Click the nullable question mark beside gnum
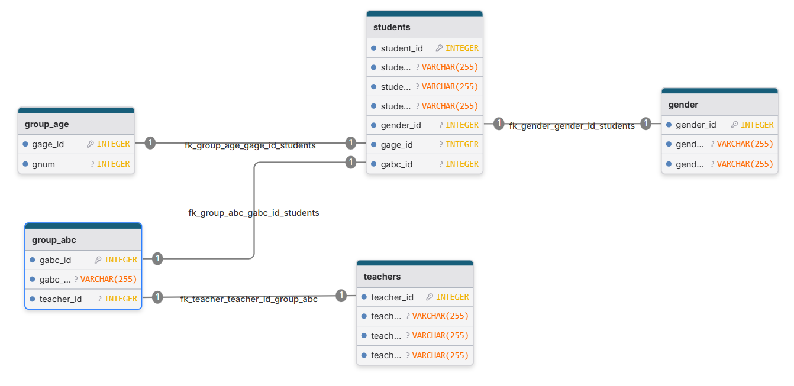The width and height of the screenshot is (794, 386). coord(92,164)
